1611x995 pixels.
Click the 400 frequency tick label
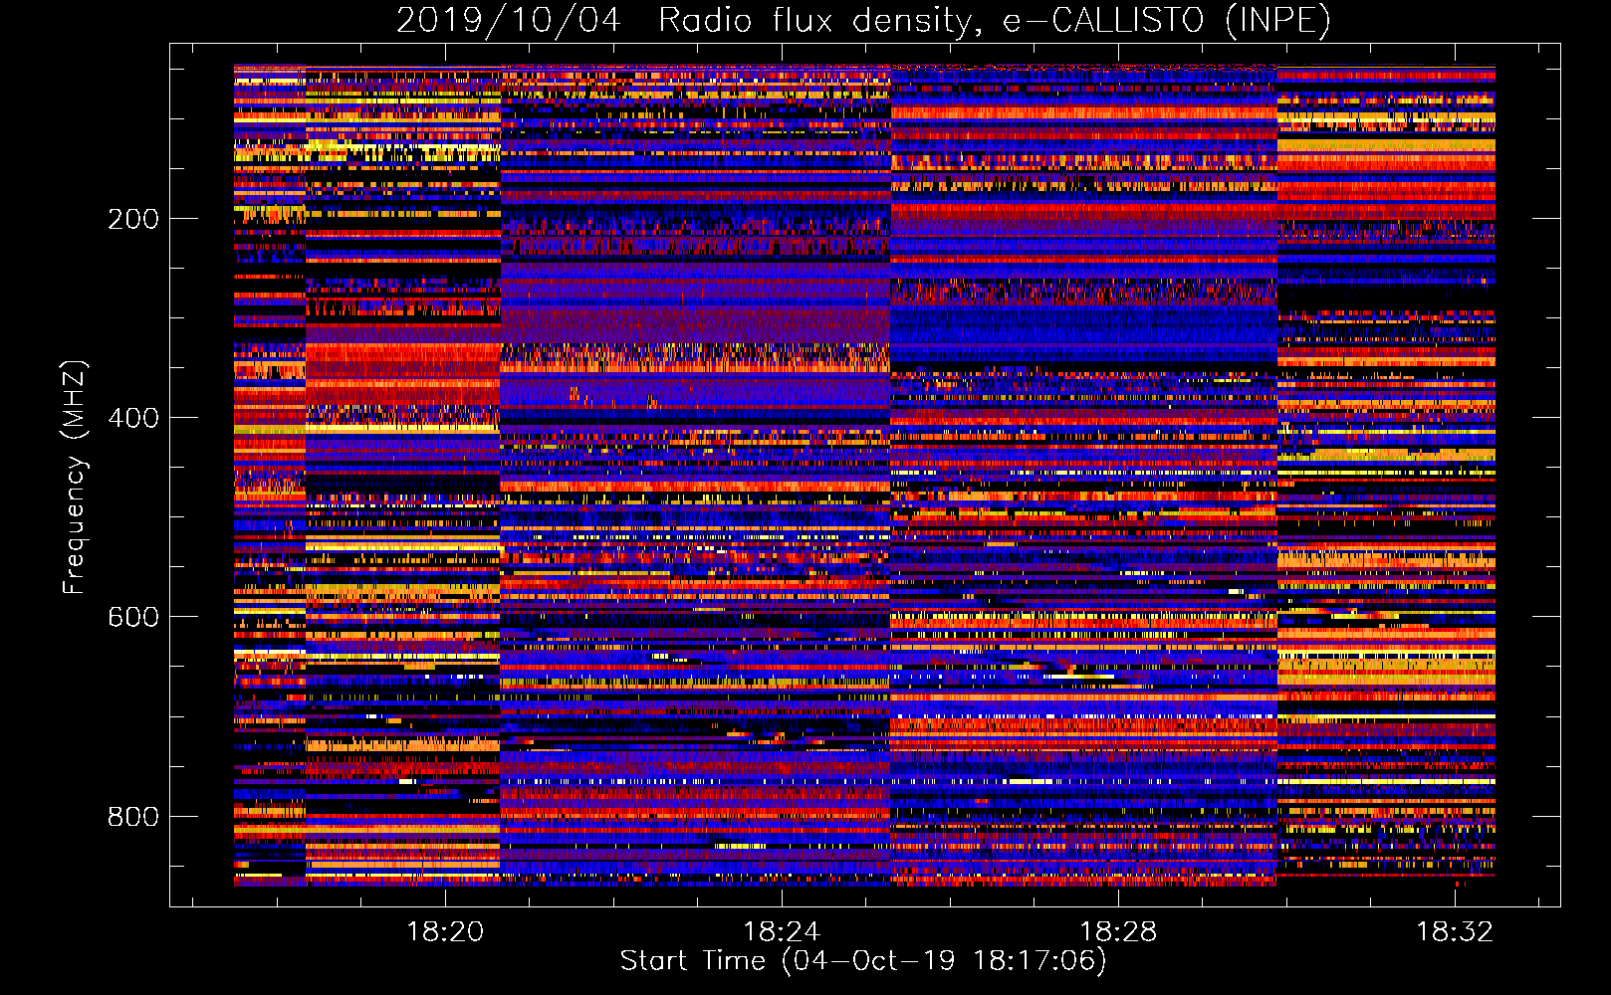tap(133, 418)
